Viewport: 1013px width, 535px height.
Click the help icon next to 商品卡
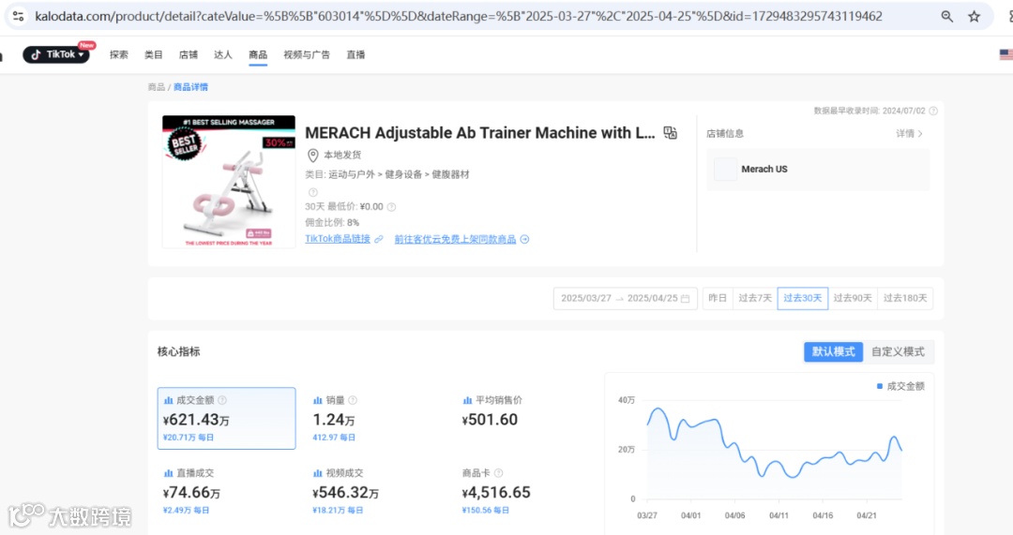(x=499, y=473)
